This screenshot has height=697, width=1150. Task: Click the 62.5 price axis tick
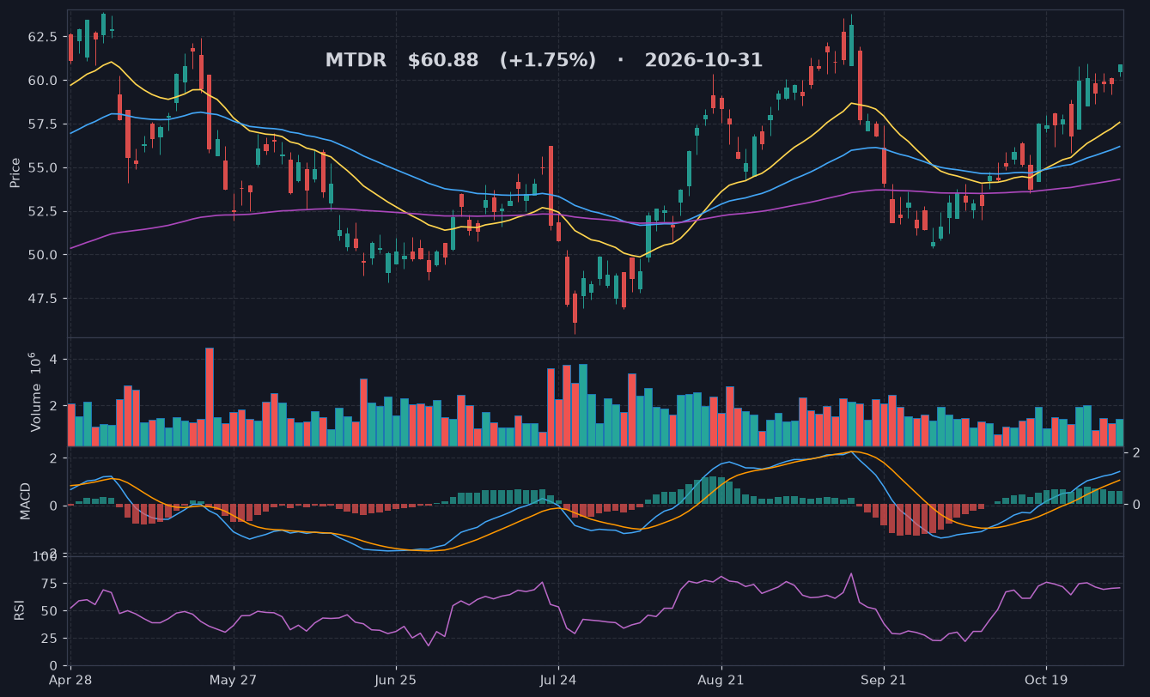click(43, 37)
